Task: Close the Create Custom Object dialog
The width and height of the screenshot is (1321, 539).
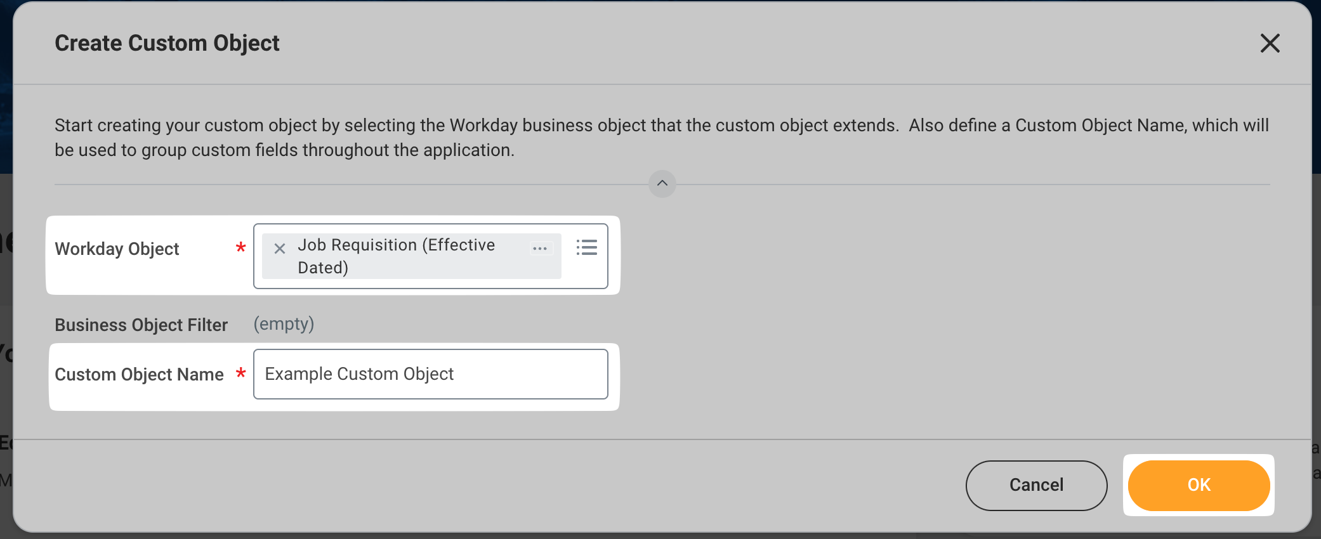Action: coord(1270,43)
